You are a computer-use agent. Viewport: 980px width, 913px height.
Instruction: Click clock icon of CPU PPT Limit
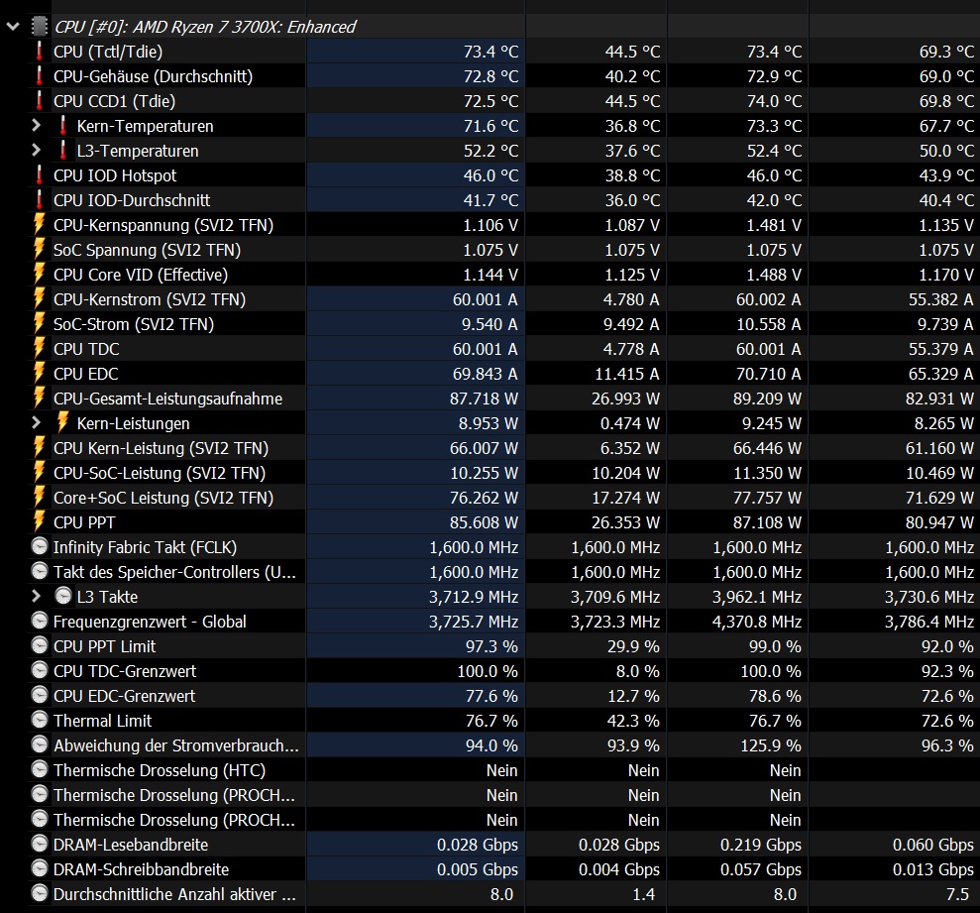click(40, 646)
